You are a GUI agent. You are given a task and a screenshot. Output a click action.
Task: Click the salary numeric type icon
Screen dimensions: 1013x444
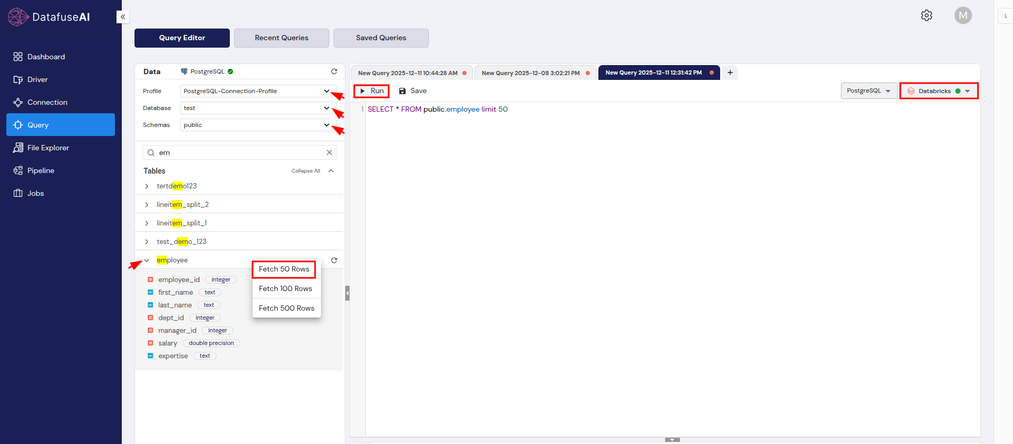pyautogui.click(x=150, y=343)
